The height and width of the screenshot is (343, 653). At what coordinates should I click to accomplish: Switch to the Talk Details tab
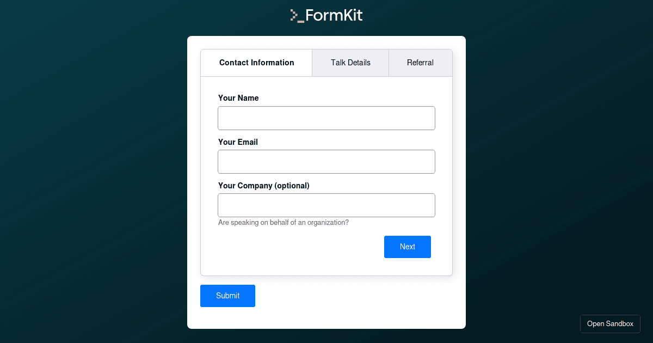point(350,63)
